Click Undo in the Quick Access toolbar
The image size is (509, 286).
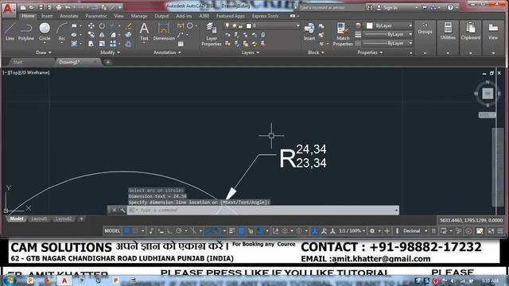(x=68, y=7)
